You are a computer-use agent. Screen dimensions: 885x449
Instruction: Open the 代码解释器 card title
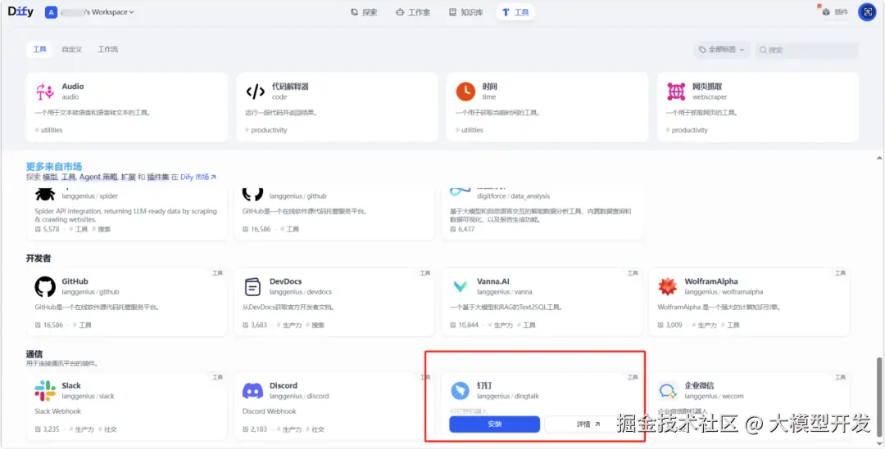click(x=290, y=86)
